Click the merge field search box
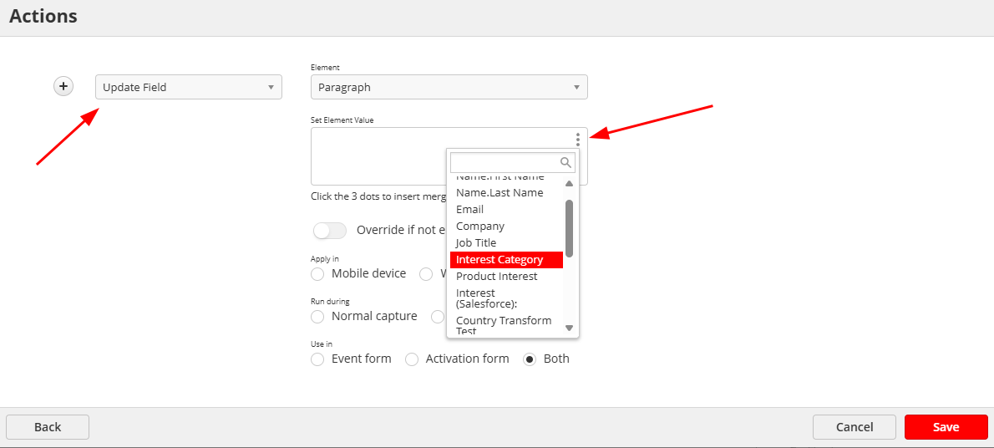The width and height of the screenshot is (994, 448). (x=512, y=162)
